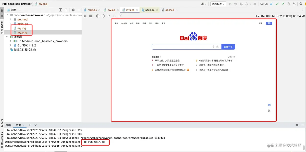
Task: Close the 本地 terminal tab
Action: (24, 125)
